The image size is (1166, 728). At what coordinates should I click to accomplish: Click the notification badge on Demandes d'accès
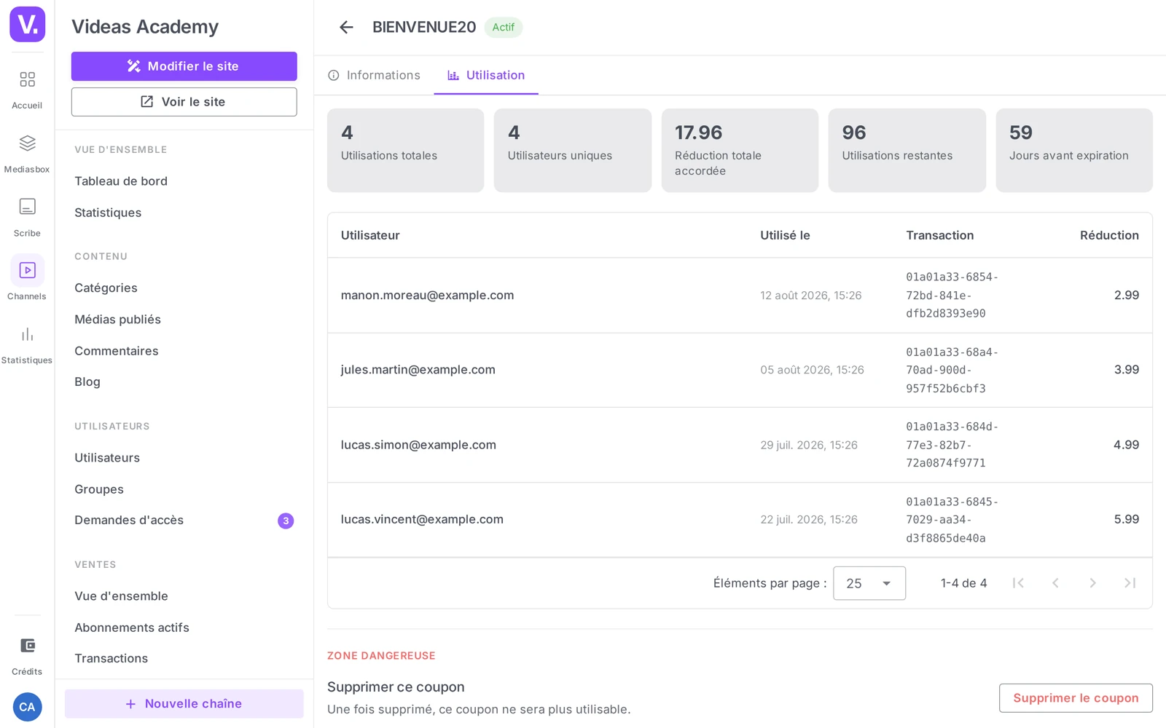[x=286, y=521]
